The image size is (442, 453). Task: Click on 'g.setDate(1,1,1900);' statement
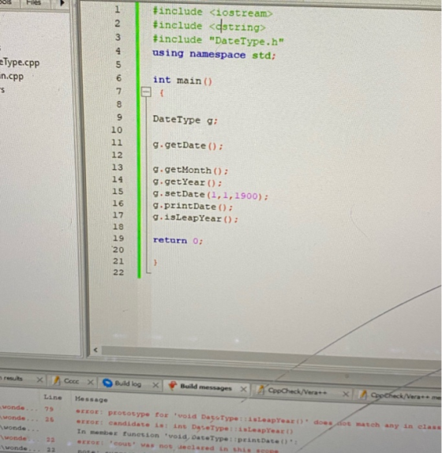coord(211,195)
